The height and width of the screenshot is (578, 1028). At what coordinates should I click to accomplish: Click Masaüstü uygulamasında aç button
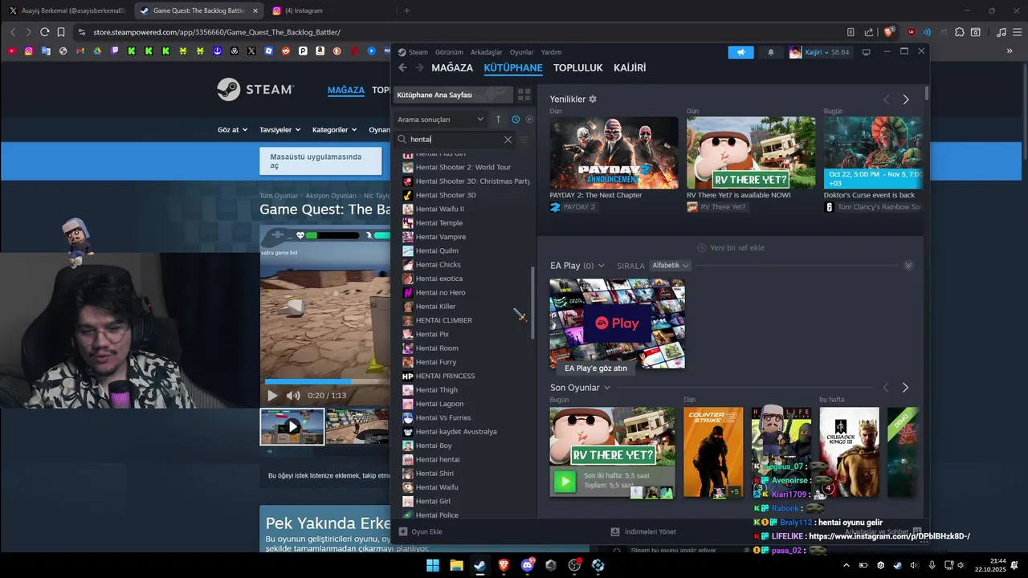(x=320, y=161)
